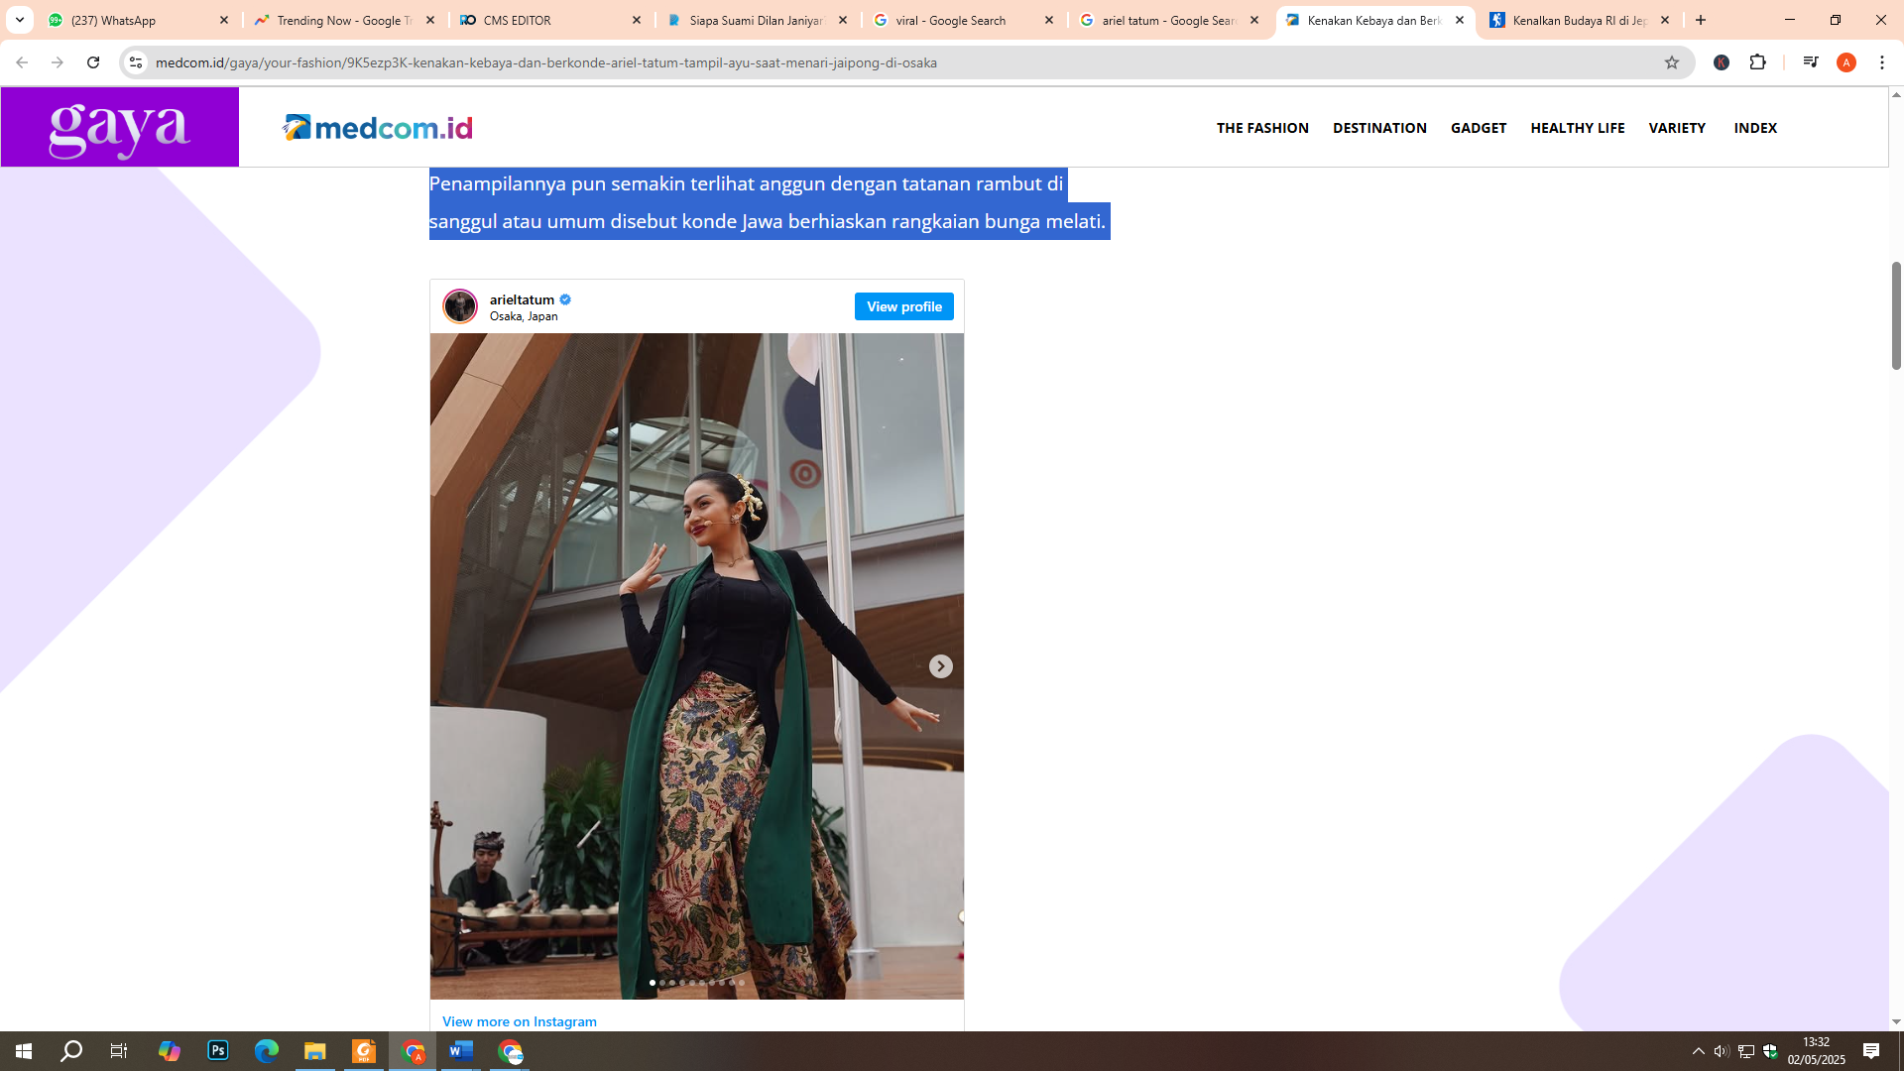Open Task View on the taskbar
The width and height of the screenshot is (1904, 1071).
point(119,1051)
